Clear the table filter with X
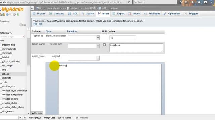Screen dimensions: 215x120 (x=23, y=37)
